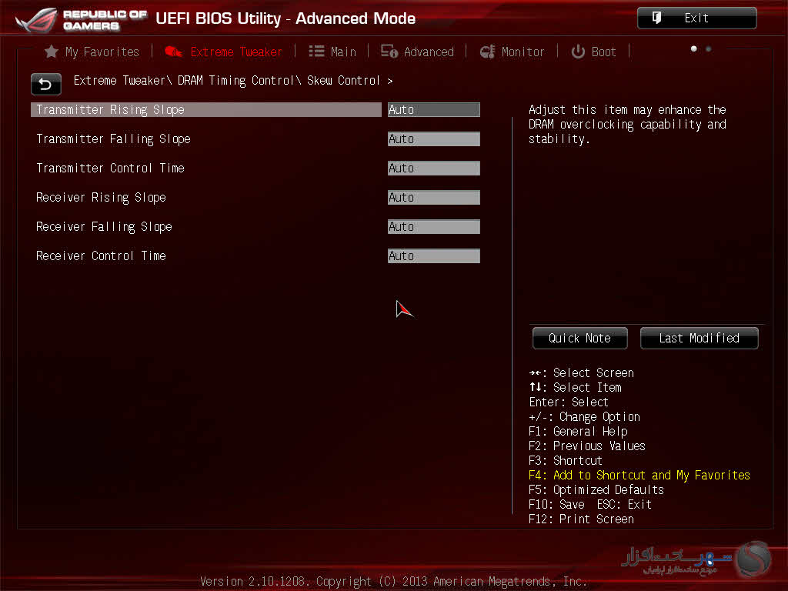Open the Last Modified list
This screenshot has width=788, height=591.
(x=699, y=338)
